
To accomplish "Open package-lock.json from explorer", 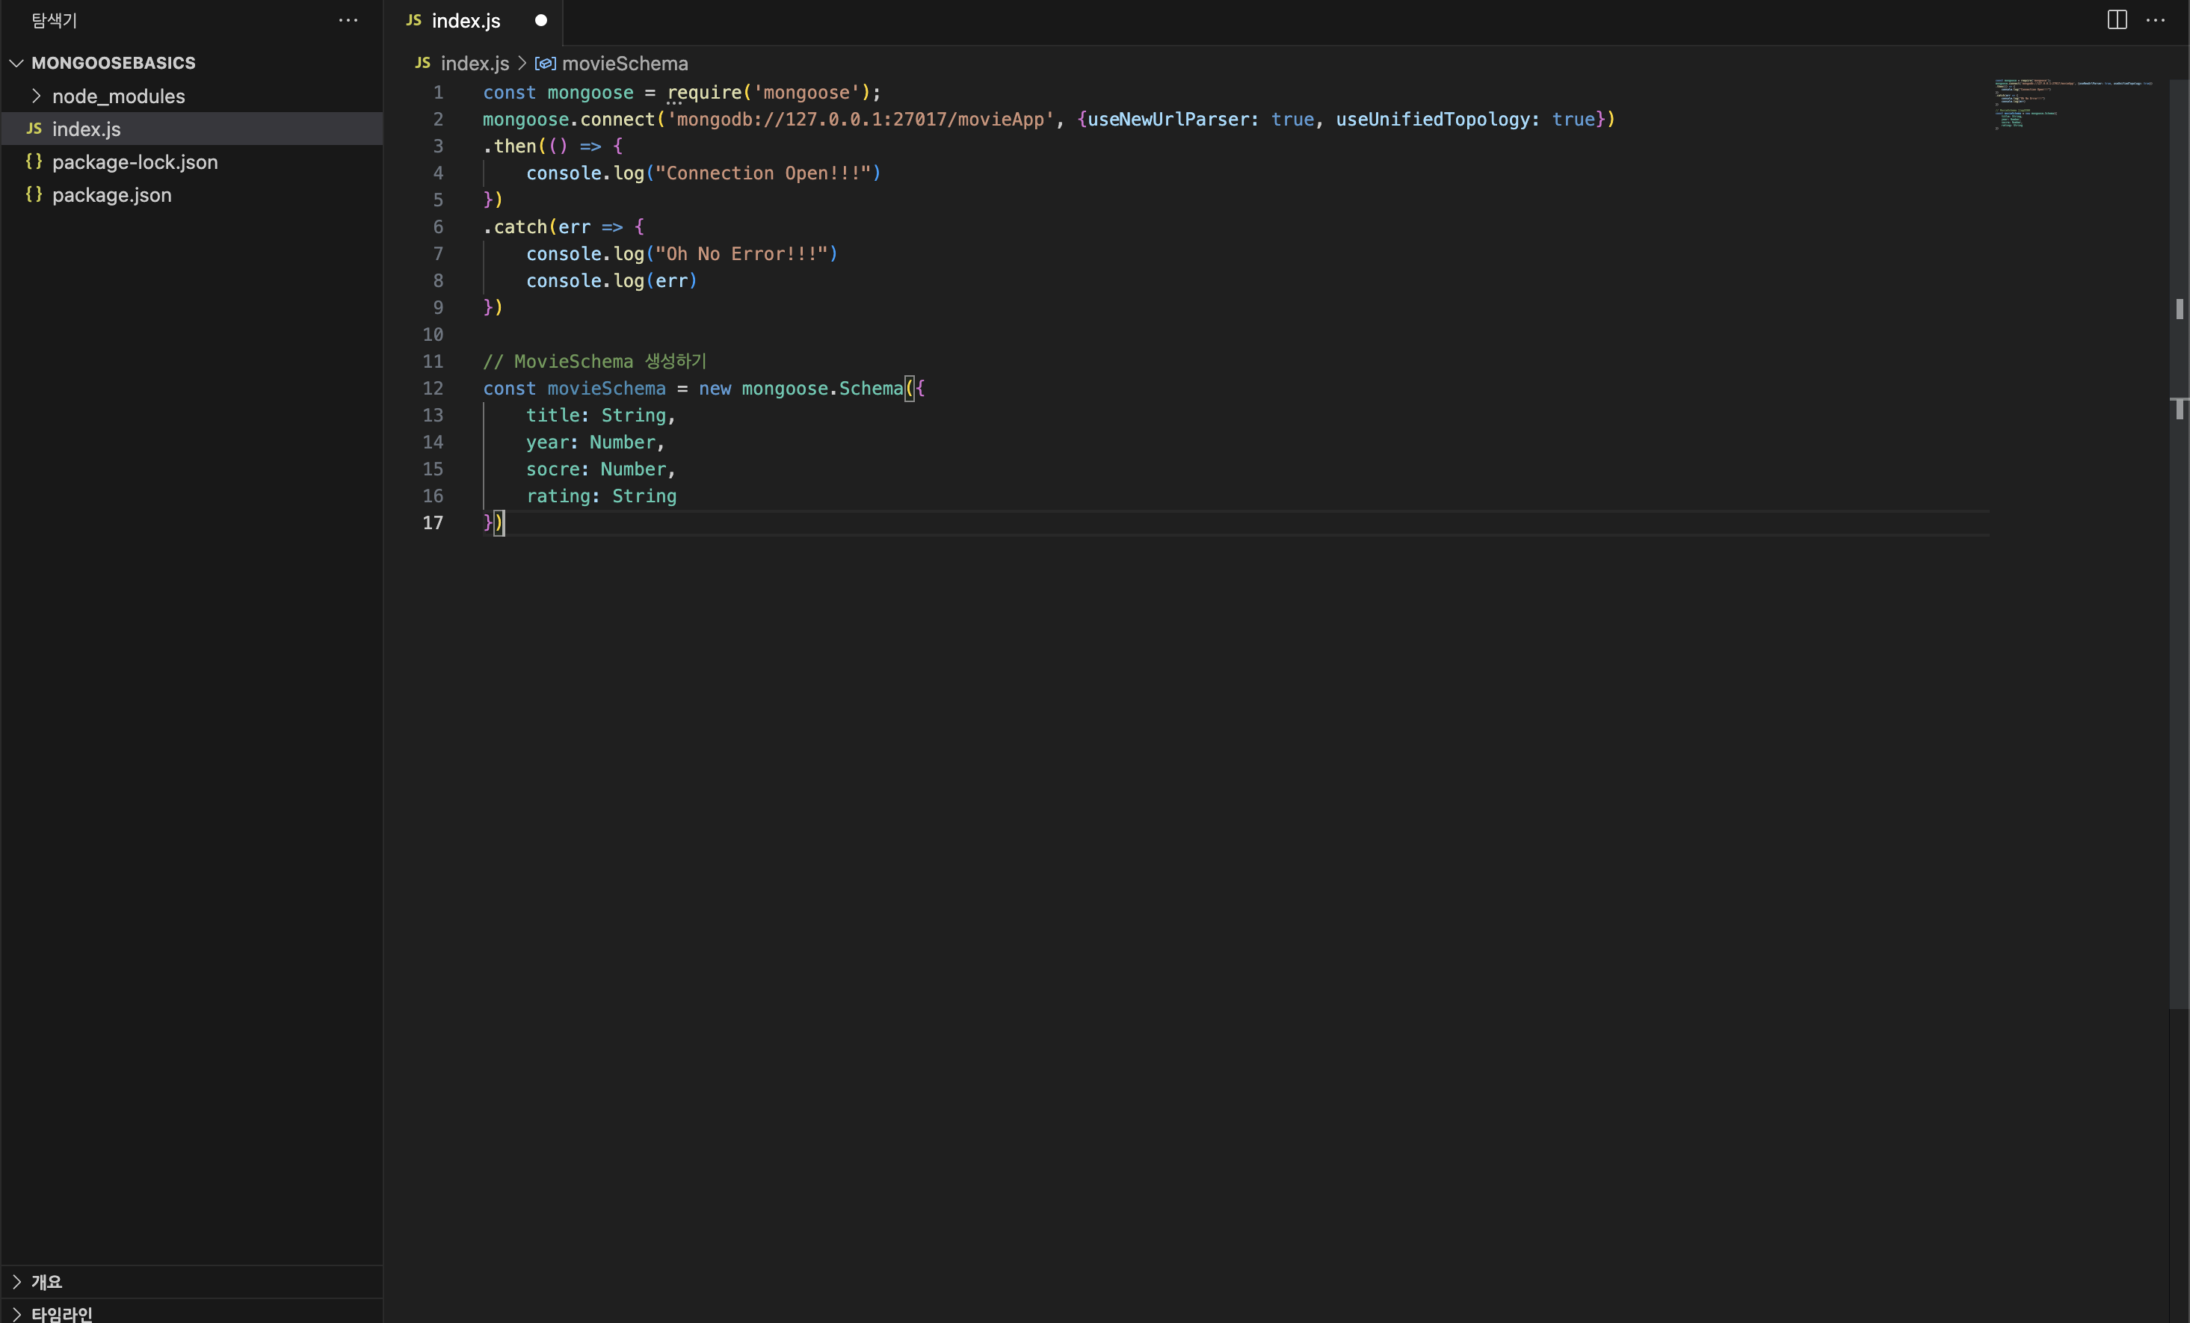I will [x=135, y=161].
